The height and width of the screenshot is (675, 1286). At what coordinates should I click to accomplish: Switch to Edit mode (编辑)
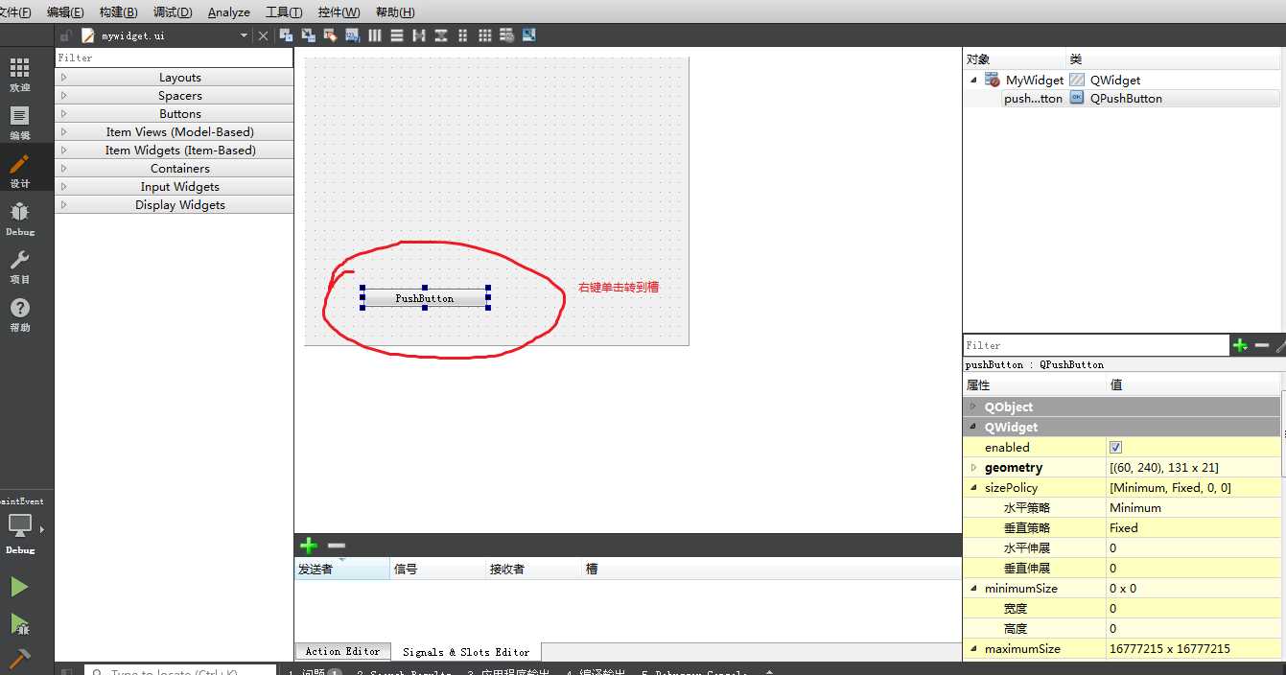pyautogui.click(x=19, y=123)
